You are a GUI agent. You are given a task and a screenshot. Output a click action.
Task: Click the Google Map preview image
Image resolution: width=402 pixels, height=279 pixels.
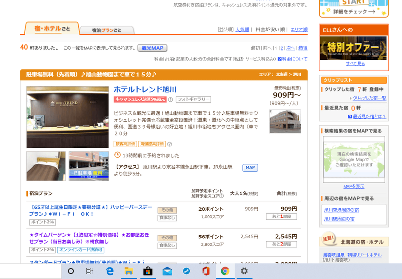point(354,159)
